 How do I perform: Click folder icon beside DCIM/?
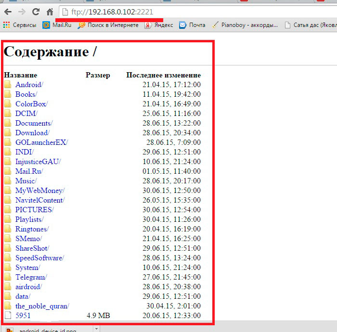(x=8, y=113)
